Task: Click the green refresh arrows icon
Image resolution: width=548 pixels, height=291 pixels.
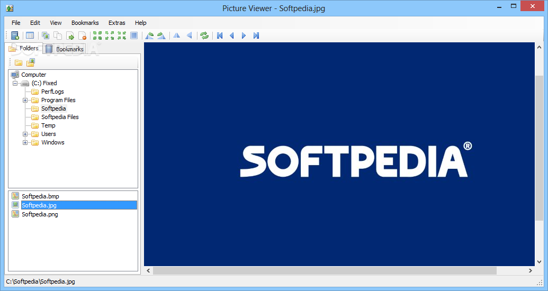Action: click(204, 35)
